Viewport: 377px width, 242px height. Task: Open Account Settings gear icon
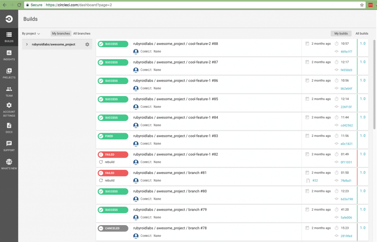point(9,106)
